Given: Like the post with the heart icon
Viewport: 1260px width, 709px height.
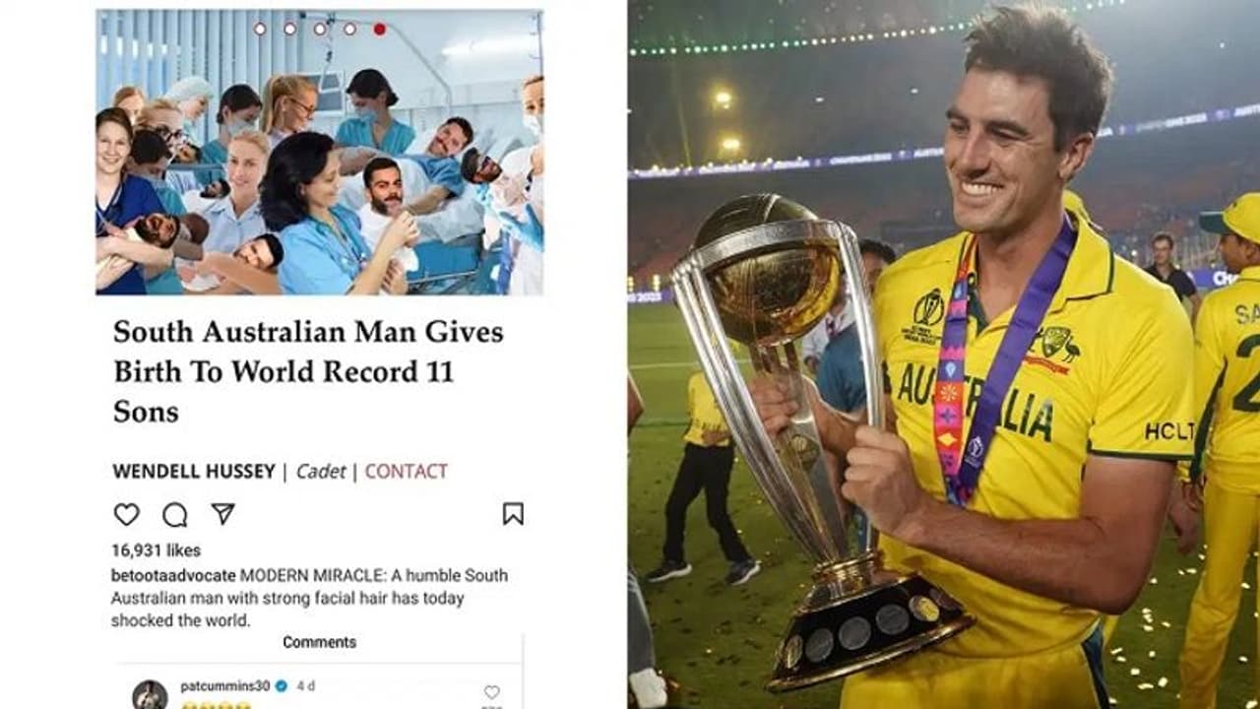Looking at the screenshot, I should coord(126,514).
